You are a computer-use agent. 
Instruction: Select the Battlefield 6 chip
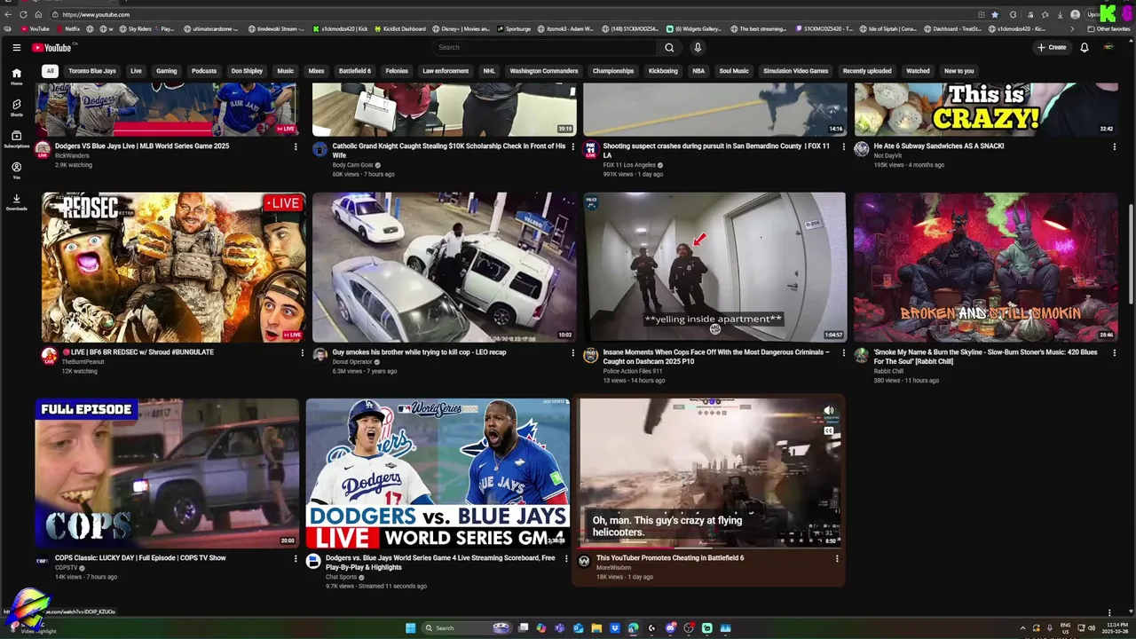(355, 71)
